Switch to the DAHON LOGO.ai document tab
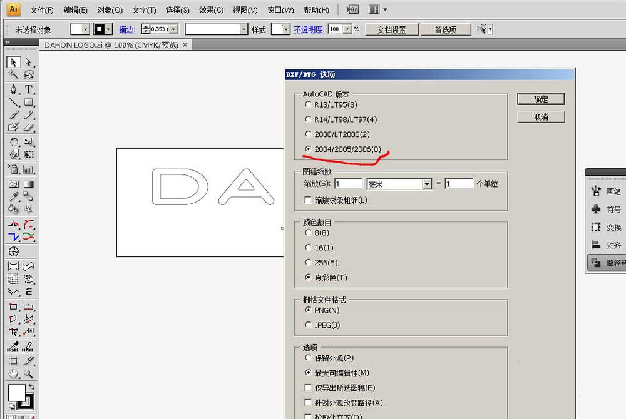 click(x=111, y=45)
